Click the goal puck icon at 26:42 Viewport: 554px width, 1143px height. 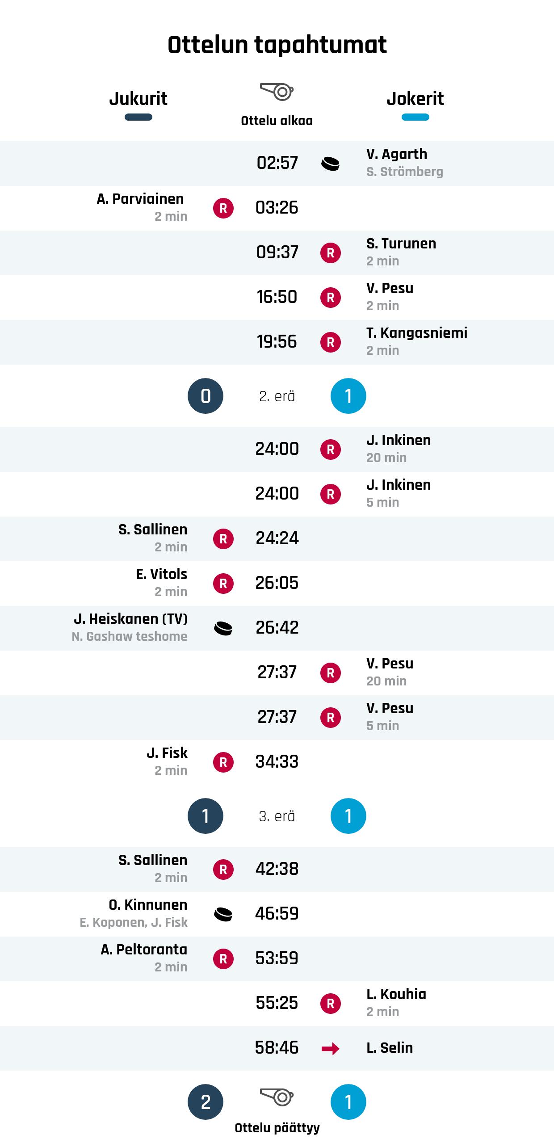point(223,628)
